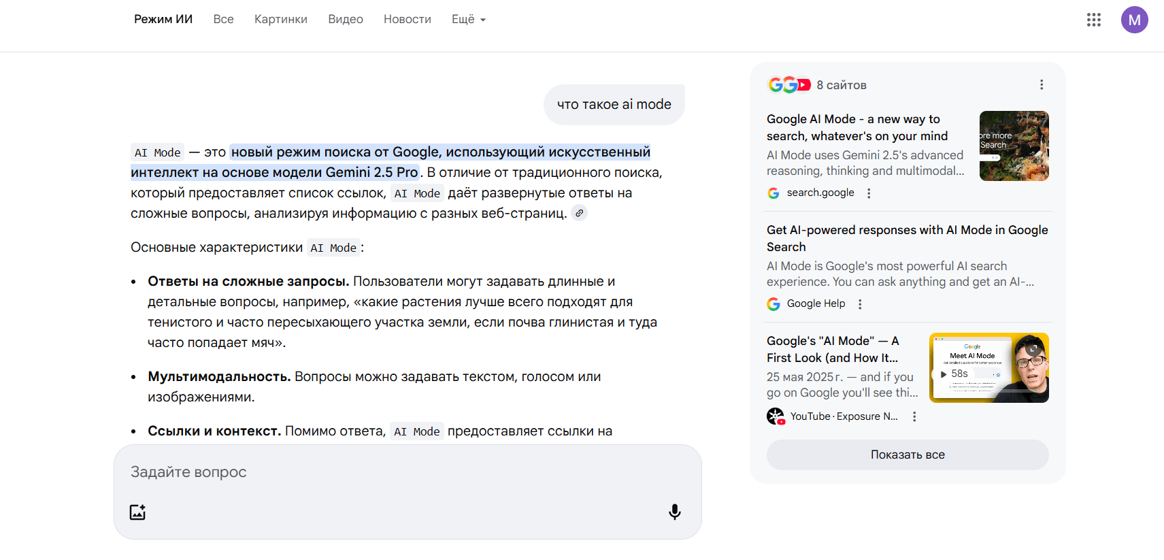Open options for search.google result

[x=869, y=193]
